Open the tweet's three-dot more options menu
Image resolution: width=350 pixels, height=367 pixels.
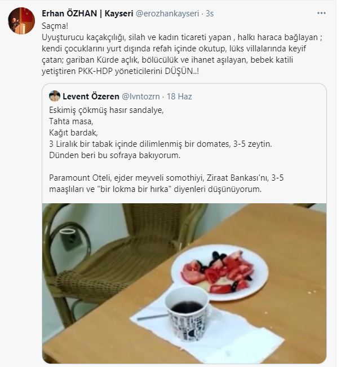(321, 14)
